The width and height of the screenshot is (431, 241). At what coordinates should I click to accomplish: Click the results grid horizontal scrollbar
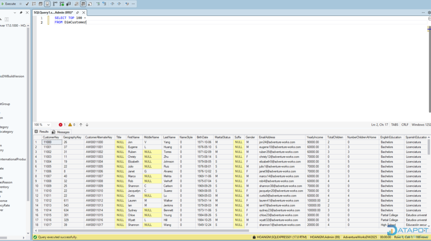click(x=143, y=231)
